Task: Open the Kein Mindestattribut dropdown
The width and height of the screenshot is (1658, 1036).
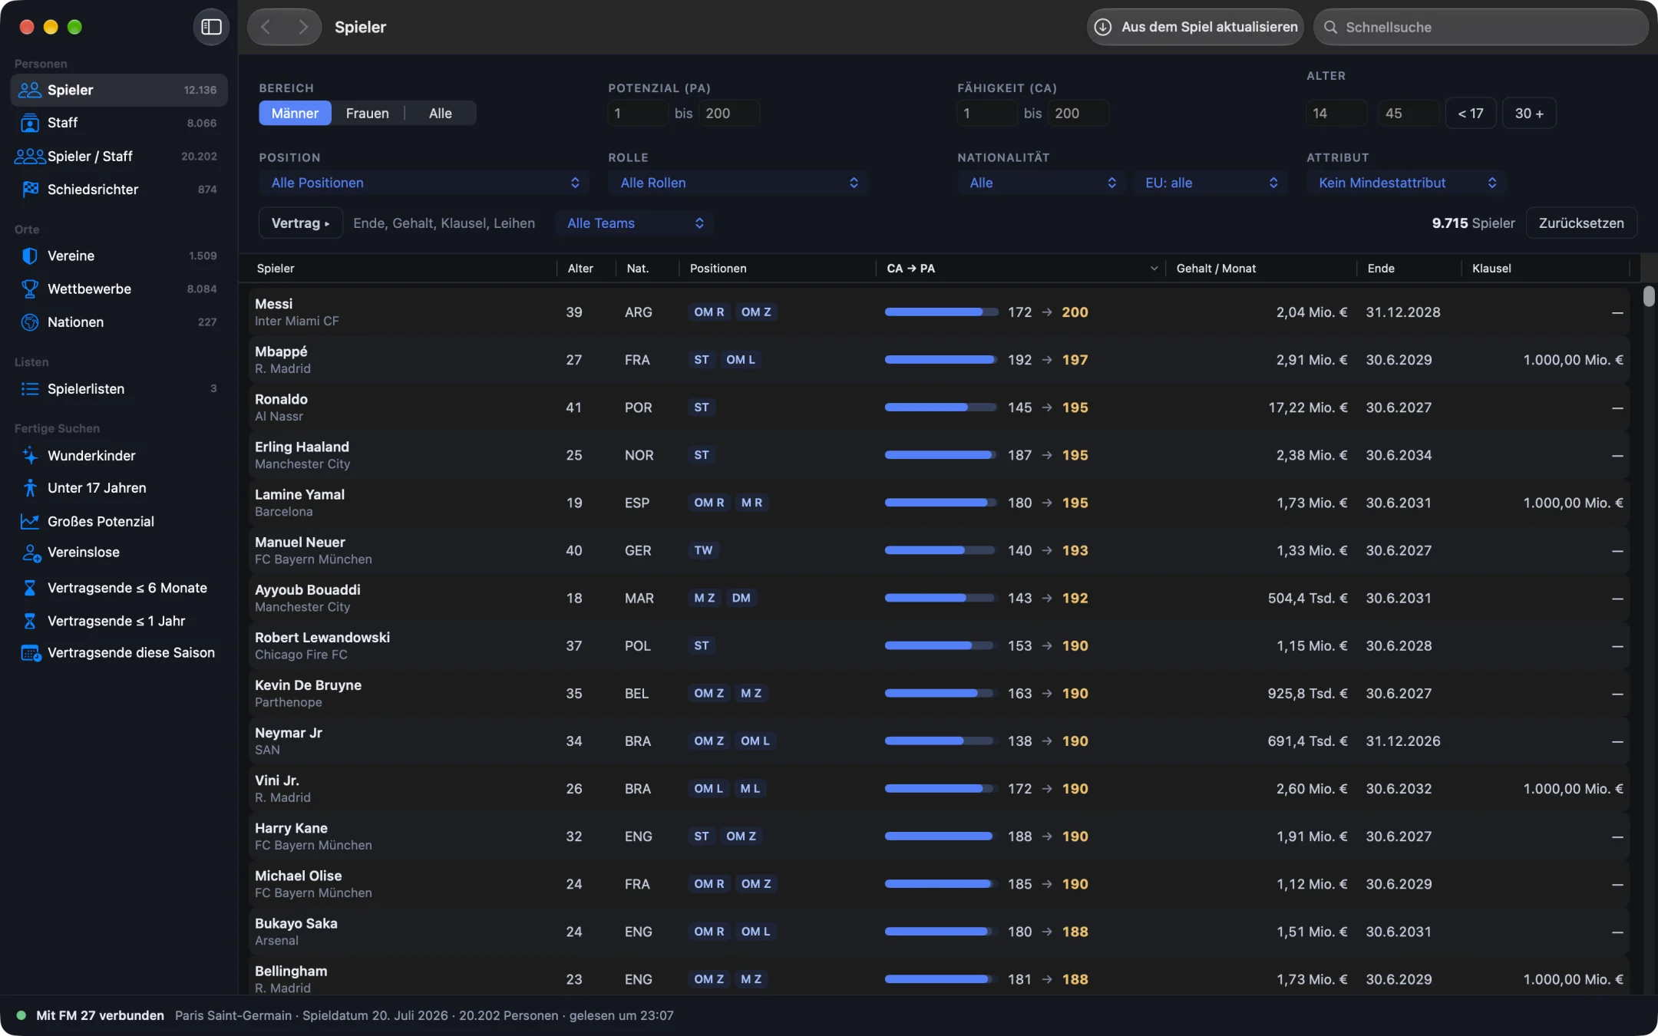Action: tap(1406, 183)
